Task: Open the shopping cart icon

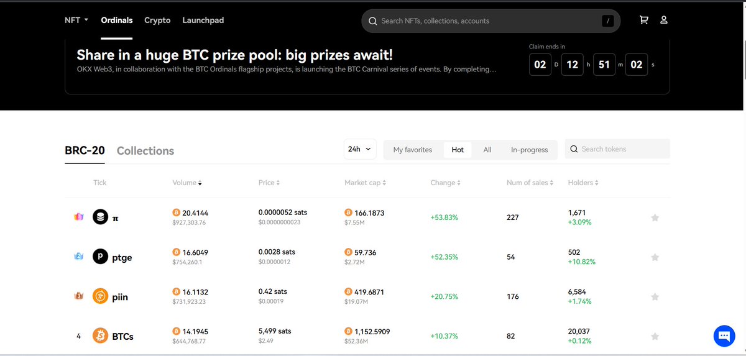Action: [644, 20]
